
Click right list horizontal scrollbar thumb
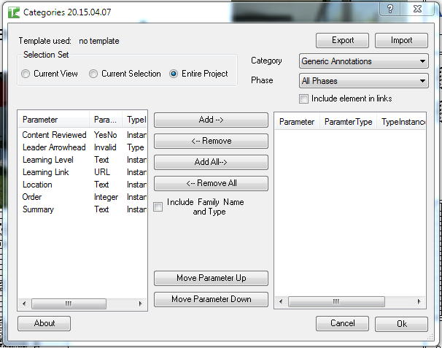[336, 302]
